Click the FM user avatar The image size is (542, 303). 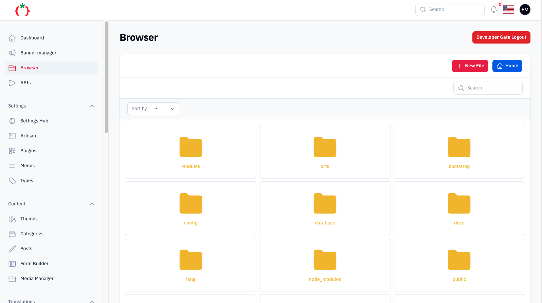click(x=525, y=10)
